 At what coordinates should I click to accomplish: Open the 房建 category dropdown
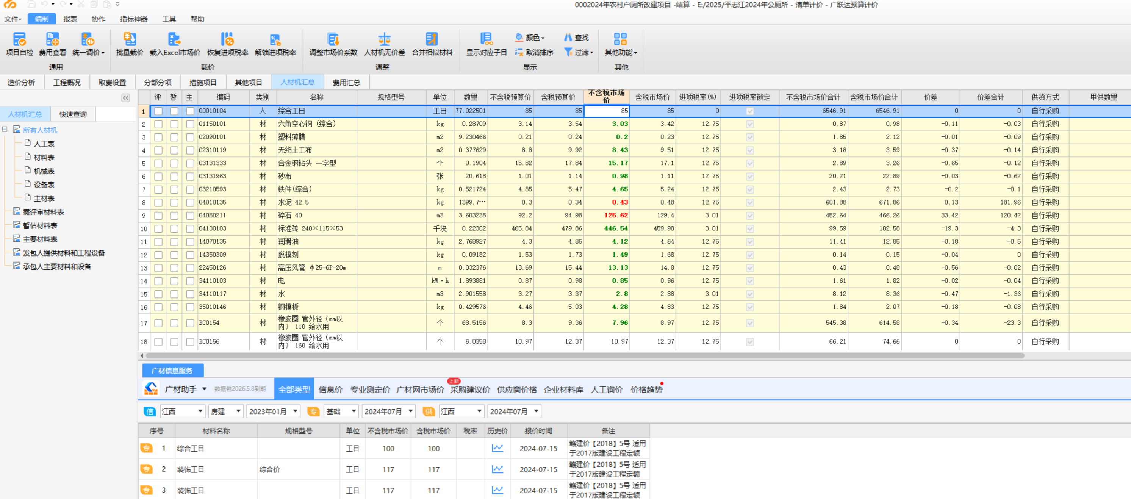click(x=226, y=411)
